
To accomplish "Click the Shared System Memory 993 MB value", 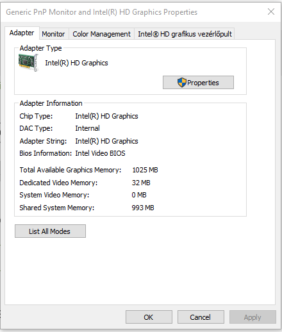I will click(143, 208).
